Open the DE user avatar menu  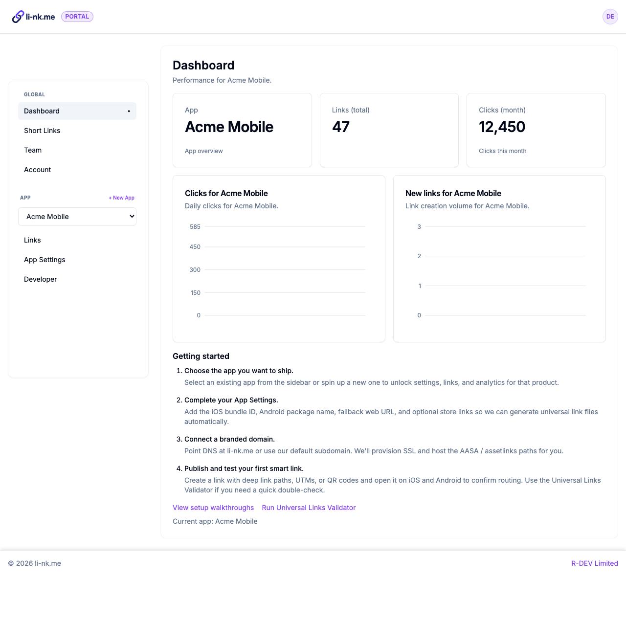click(x=610, y=17)
